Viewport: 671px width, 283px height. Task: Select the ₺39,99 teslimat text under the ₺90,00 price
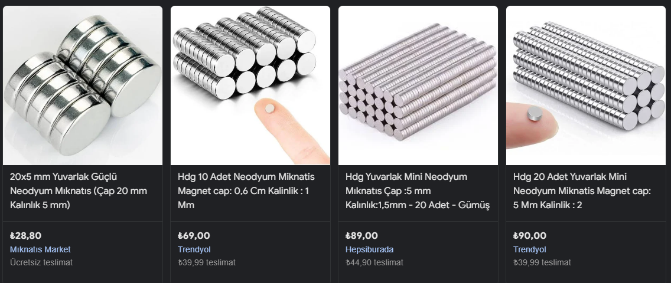click(x=542, y=262)
